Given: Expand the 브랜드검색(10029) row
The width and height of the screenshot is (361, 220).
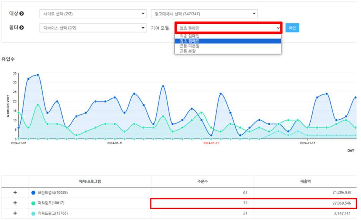Looking at the screenshot, I should (15, 193).
